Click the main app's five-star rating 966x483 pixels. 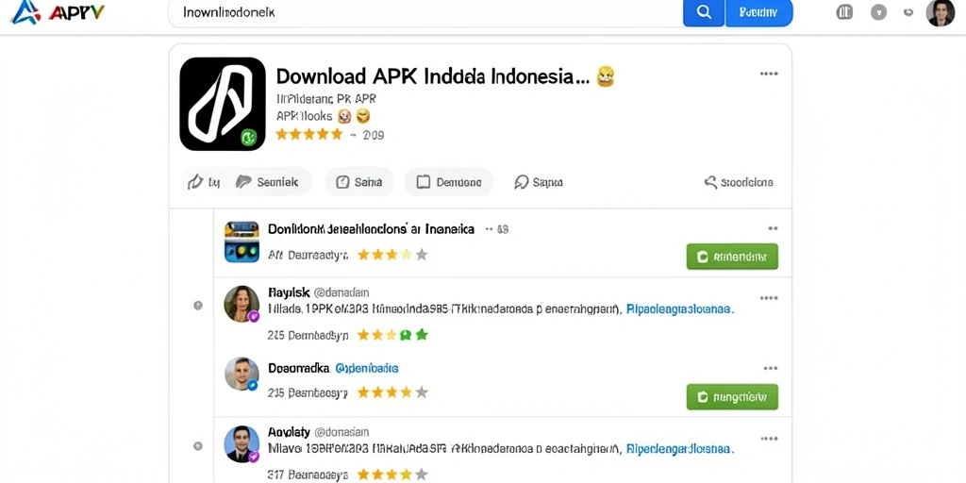308,134
